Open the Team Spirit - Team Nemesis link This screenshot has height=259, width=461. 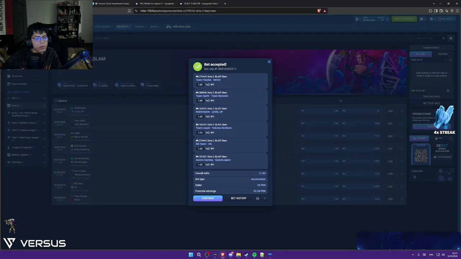[212, 96]
